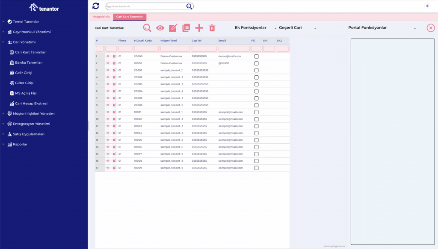
Task: Click the Müşteri İsmi filter field
Action: [175, 49]
